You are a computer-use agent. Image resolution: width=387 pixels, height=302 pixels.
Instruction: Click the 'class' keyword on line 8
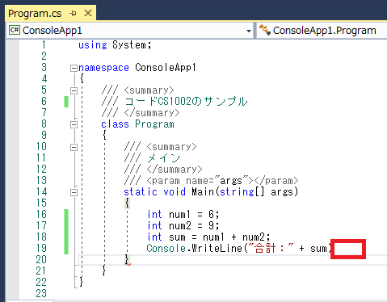pyautogui.click(x=115, y=124)
